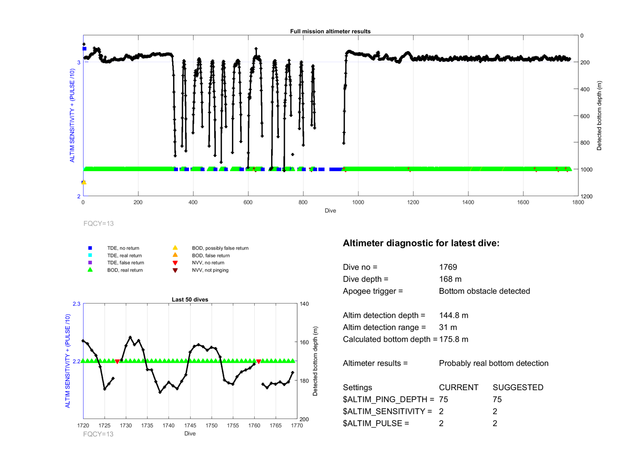This screenshot has width=639, height=471.
Task: Click the 'BOD, possibly false return' legend text
Action: coord(220,248)
